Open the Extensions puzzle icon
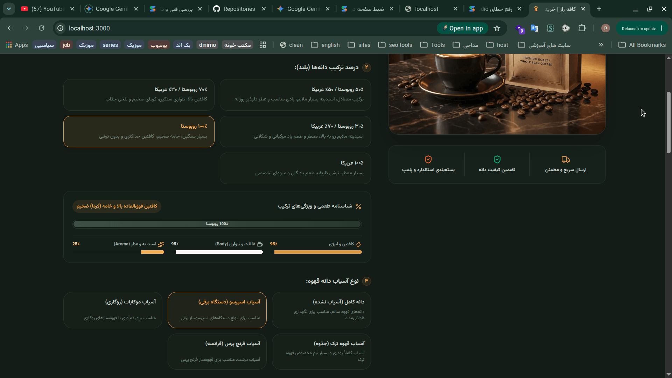The image size is (672, 378). [x=582, y=28]
